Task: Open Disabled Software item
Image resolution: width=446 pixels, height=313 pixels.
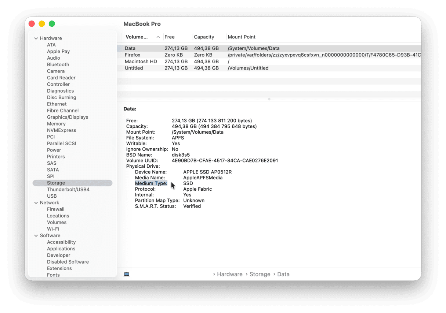Action: 68,262
